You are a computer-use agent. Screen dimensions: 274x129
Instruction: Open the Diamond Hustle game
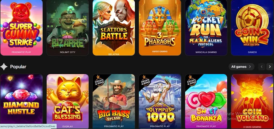pos(21,101)
